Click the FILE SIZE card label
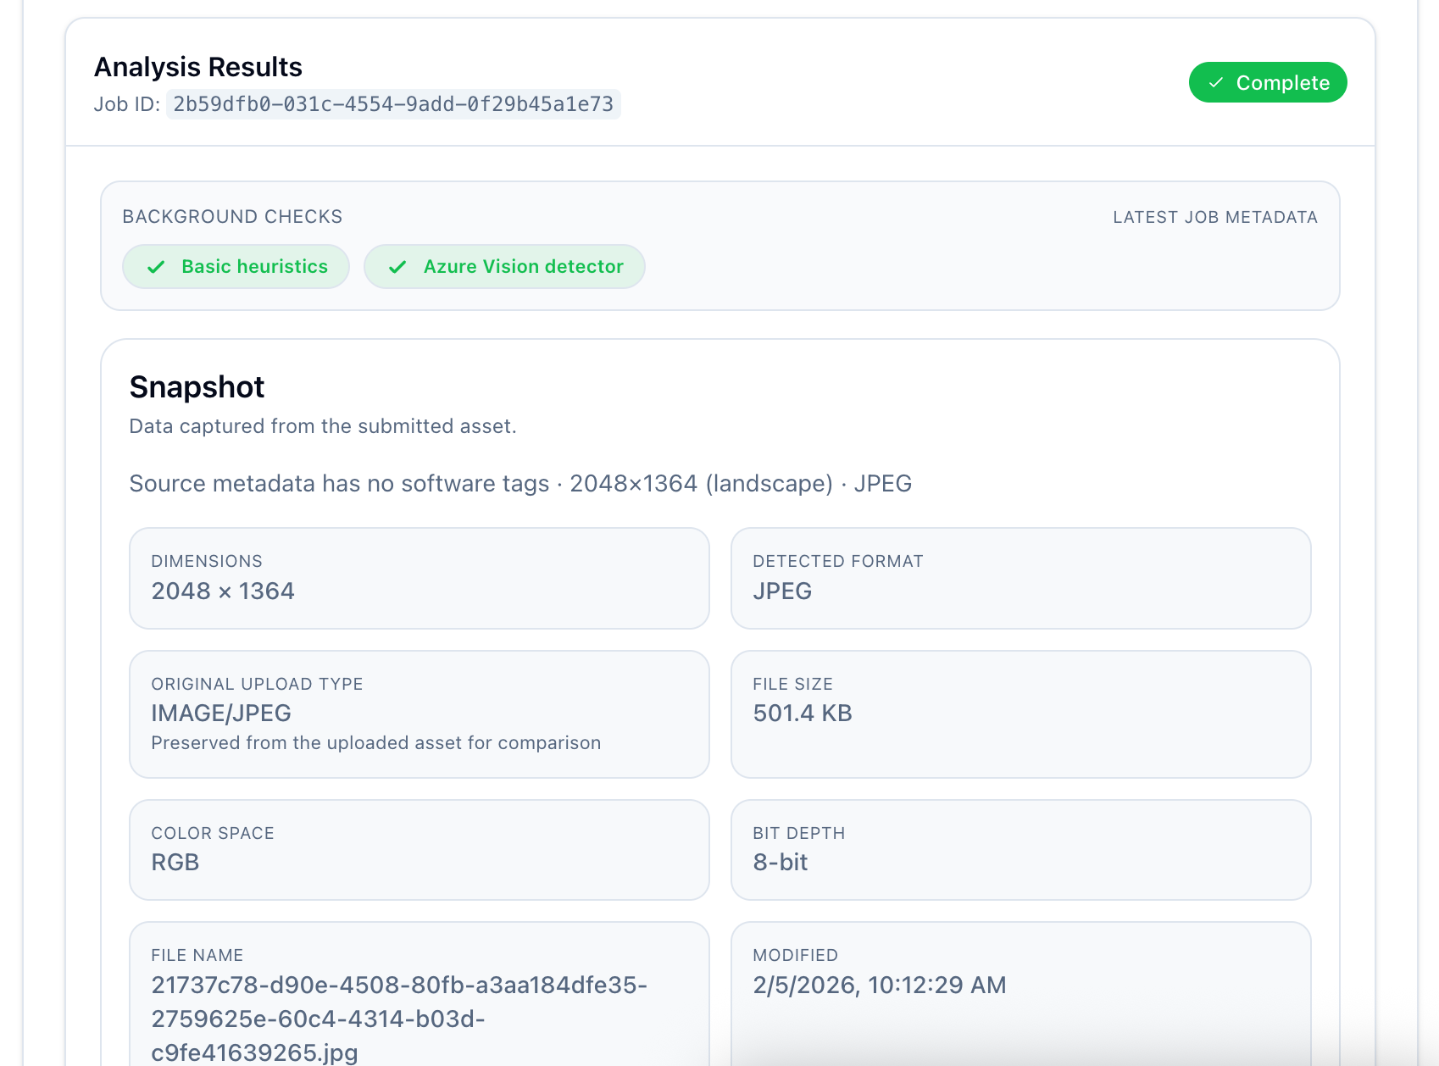Image resolution: width=1439 pixels, height=1066 pixels. click(793, 684)
